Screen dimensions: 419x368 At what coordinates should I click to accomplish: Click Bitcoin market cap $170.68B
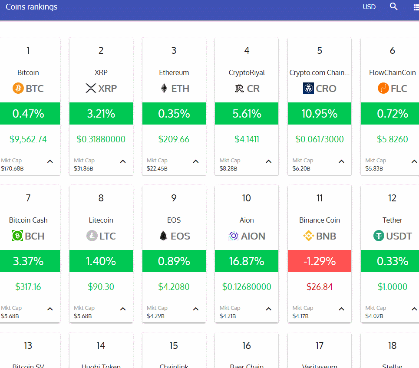click(12, 168)
